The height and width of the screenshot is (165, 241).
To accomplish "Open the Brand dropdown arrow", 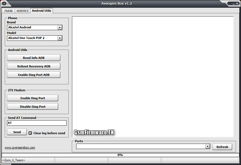I will (60, 27).
